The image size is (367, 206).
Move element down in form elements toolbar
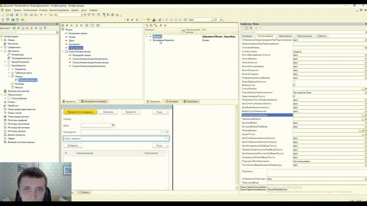[x=81, y=25]
